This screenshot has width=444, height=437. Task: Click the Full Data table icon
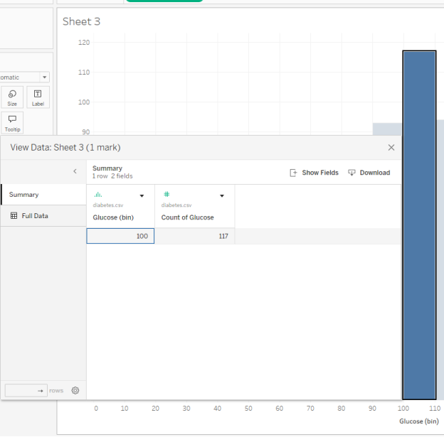click(x=14, y=216)
